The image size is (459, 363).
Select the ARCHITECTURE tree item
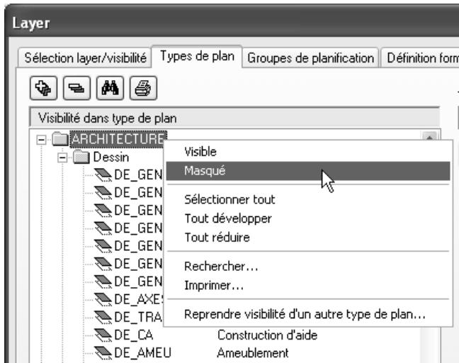118,139
